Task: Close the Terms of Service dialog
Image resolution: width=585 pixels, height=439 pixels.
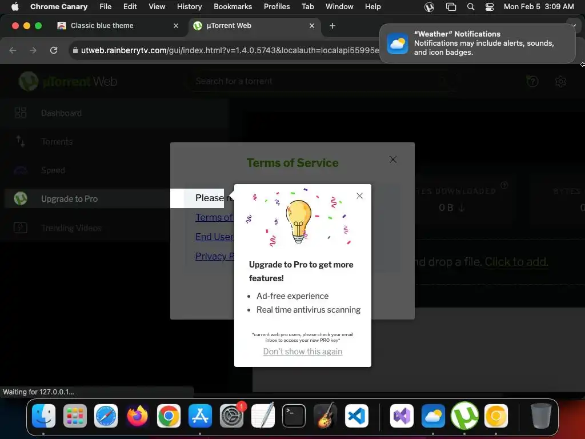Action: coord(393,160)
